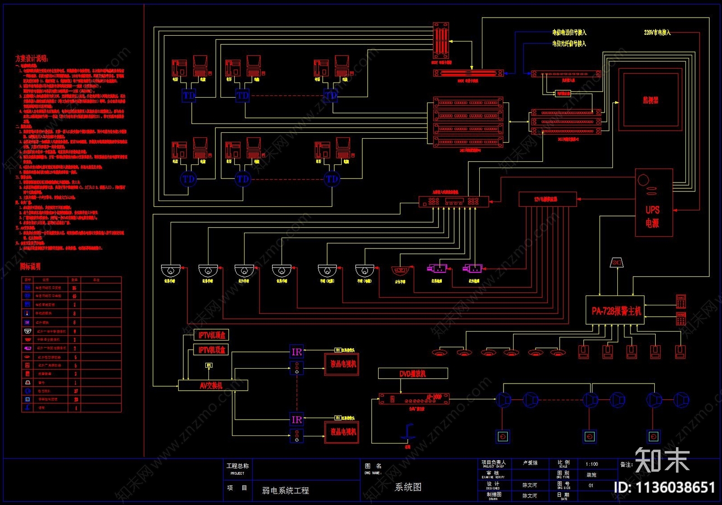Click the second magenta box camera symbol

coord(472,269)
